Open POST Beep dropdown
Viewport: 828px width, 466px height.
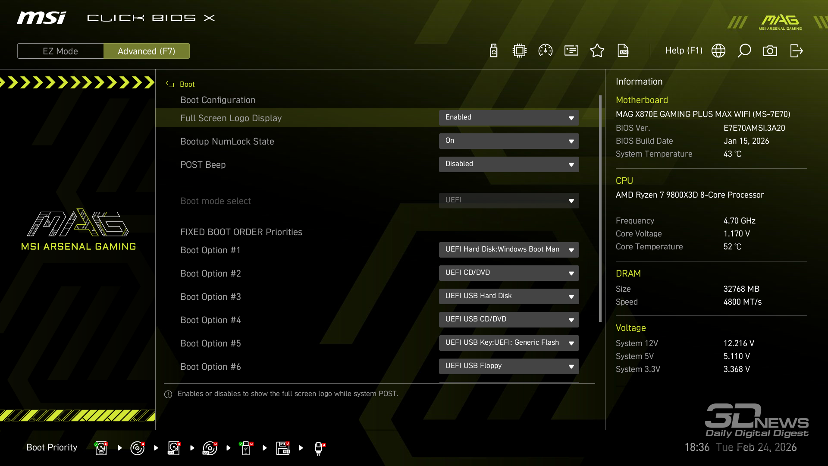(509, 164)
